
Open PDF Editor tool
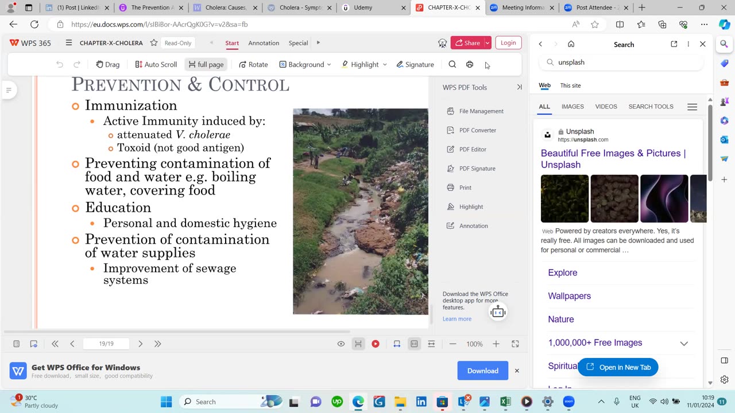click(x=467, y=149)
